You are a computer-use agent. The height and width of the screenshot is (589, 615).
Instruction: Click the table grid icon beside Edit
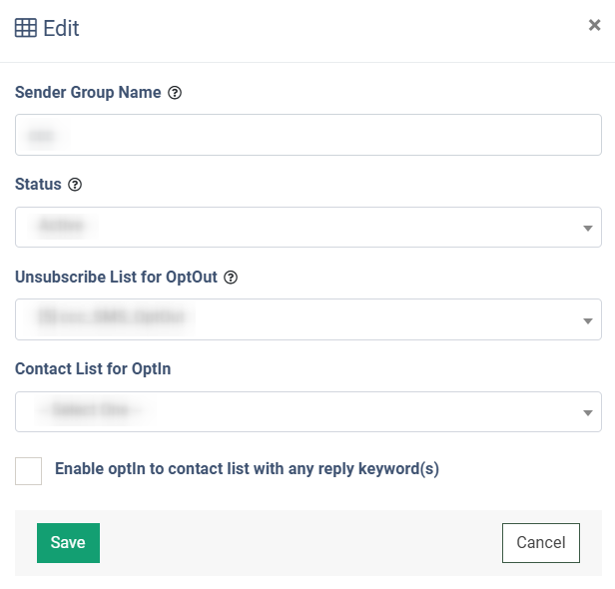click(26, 28)
